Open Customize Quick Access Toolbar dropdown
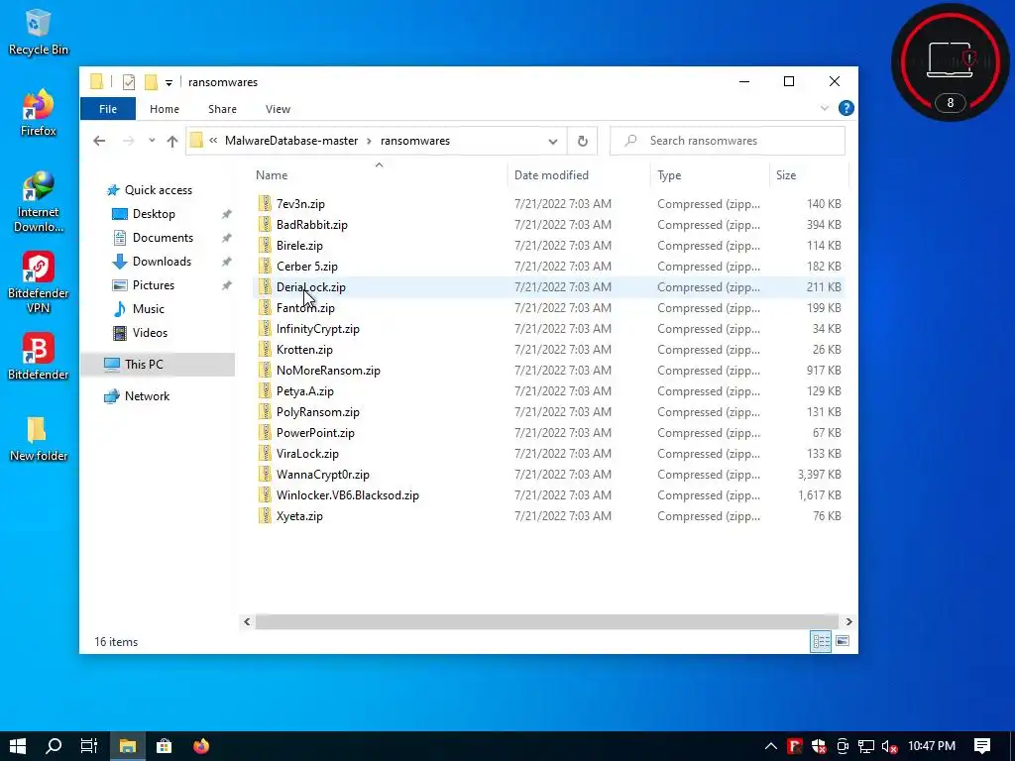The image size is (1015, 761). pyautogui.click(x=169, y=83)
